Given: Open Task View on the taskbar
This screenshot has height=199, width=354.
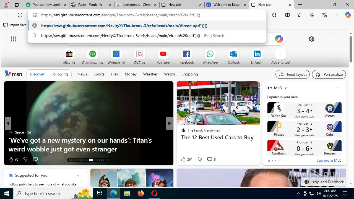Looking at the screenshot, I should click(100, 193).
